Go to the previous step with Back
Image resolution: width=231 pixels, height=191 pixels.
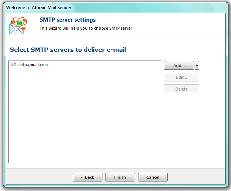88,177
